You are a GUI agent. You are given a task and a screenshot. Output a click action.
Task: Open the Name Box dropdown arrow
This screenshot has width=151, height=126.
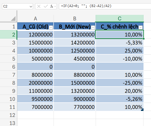31,6
